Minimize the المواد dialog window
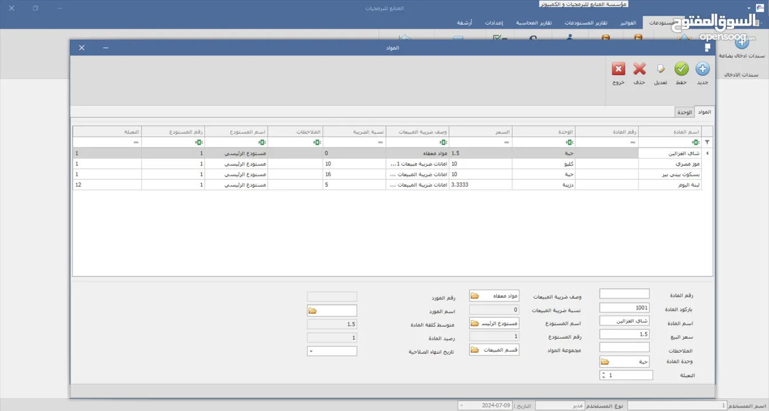This screenshot has height=411, width=769. point(106,47)
